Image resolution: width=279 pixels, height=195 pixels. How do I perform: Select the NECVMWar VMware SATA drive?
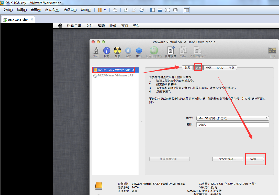[115, 75]
